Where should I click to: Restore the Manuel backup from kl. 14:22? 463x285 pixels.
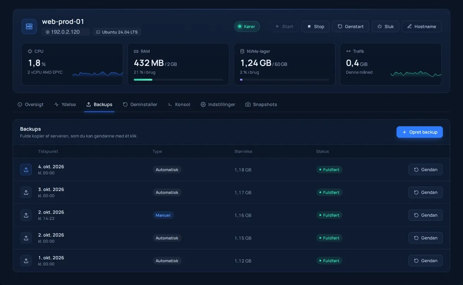point(426,215)
